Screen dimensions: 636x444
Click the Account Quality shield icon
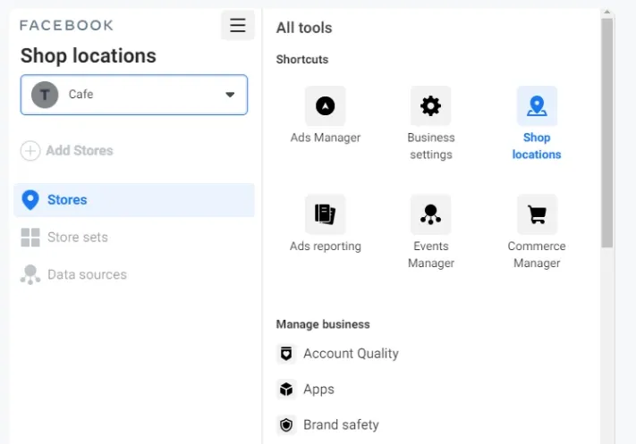(286, 354)
